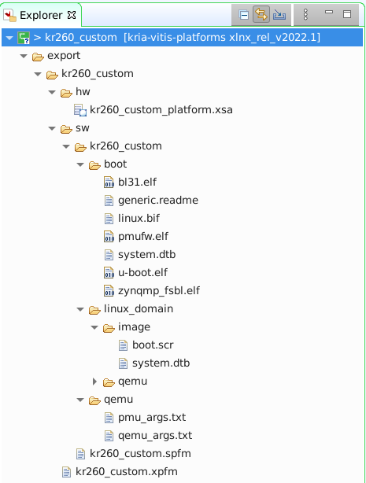Open the View Menu three-dots icon
The image size is (366, 483).
305,14
